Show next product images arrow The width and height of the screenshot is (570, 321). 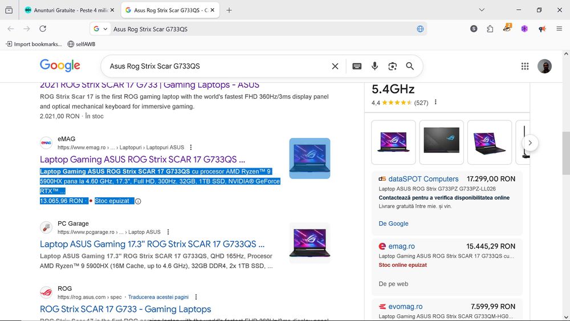tap(530, 143)
